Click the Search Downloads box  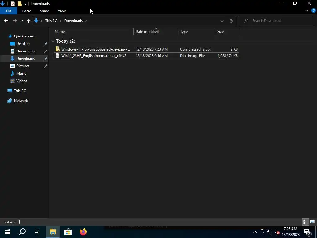pyautogui.click(x=276, y=21)
